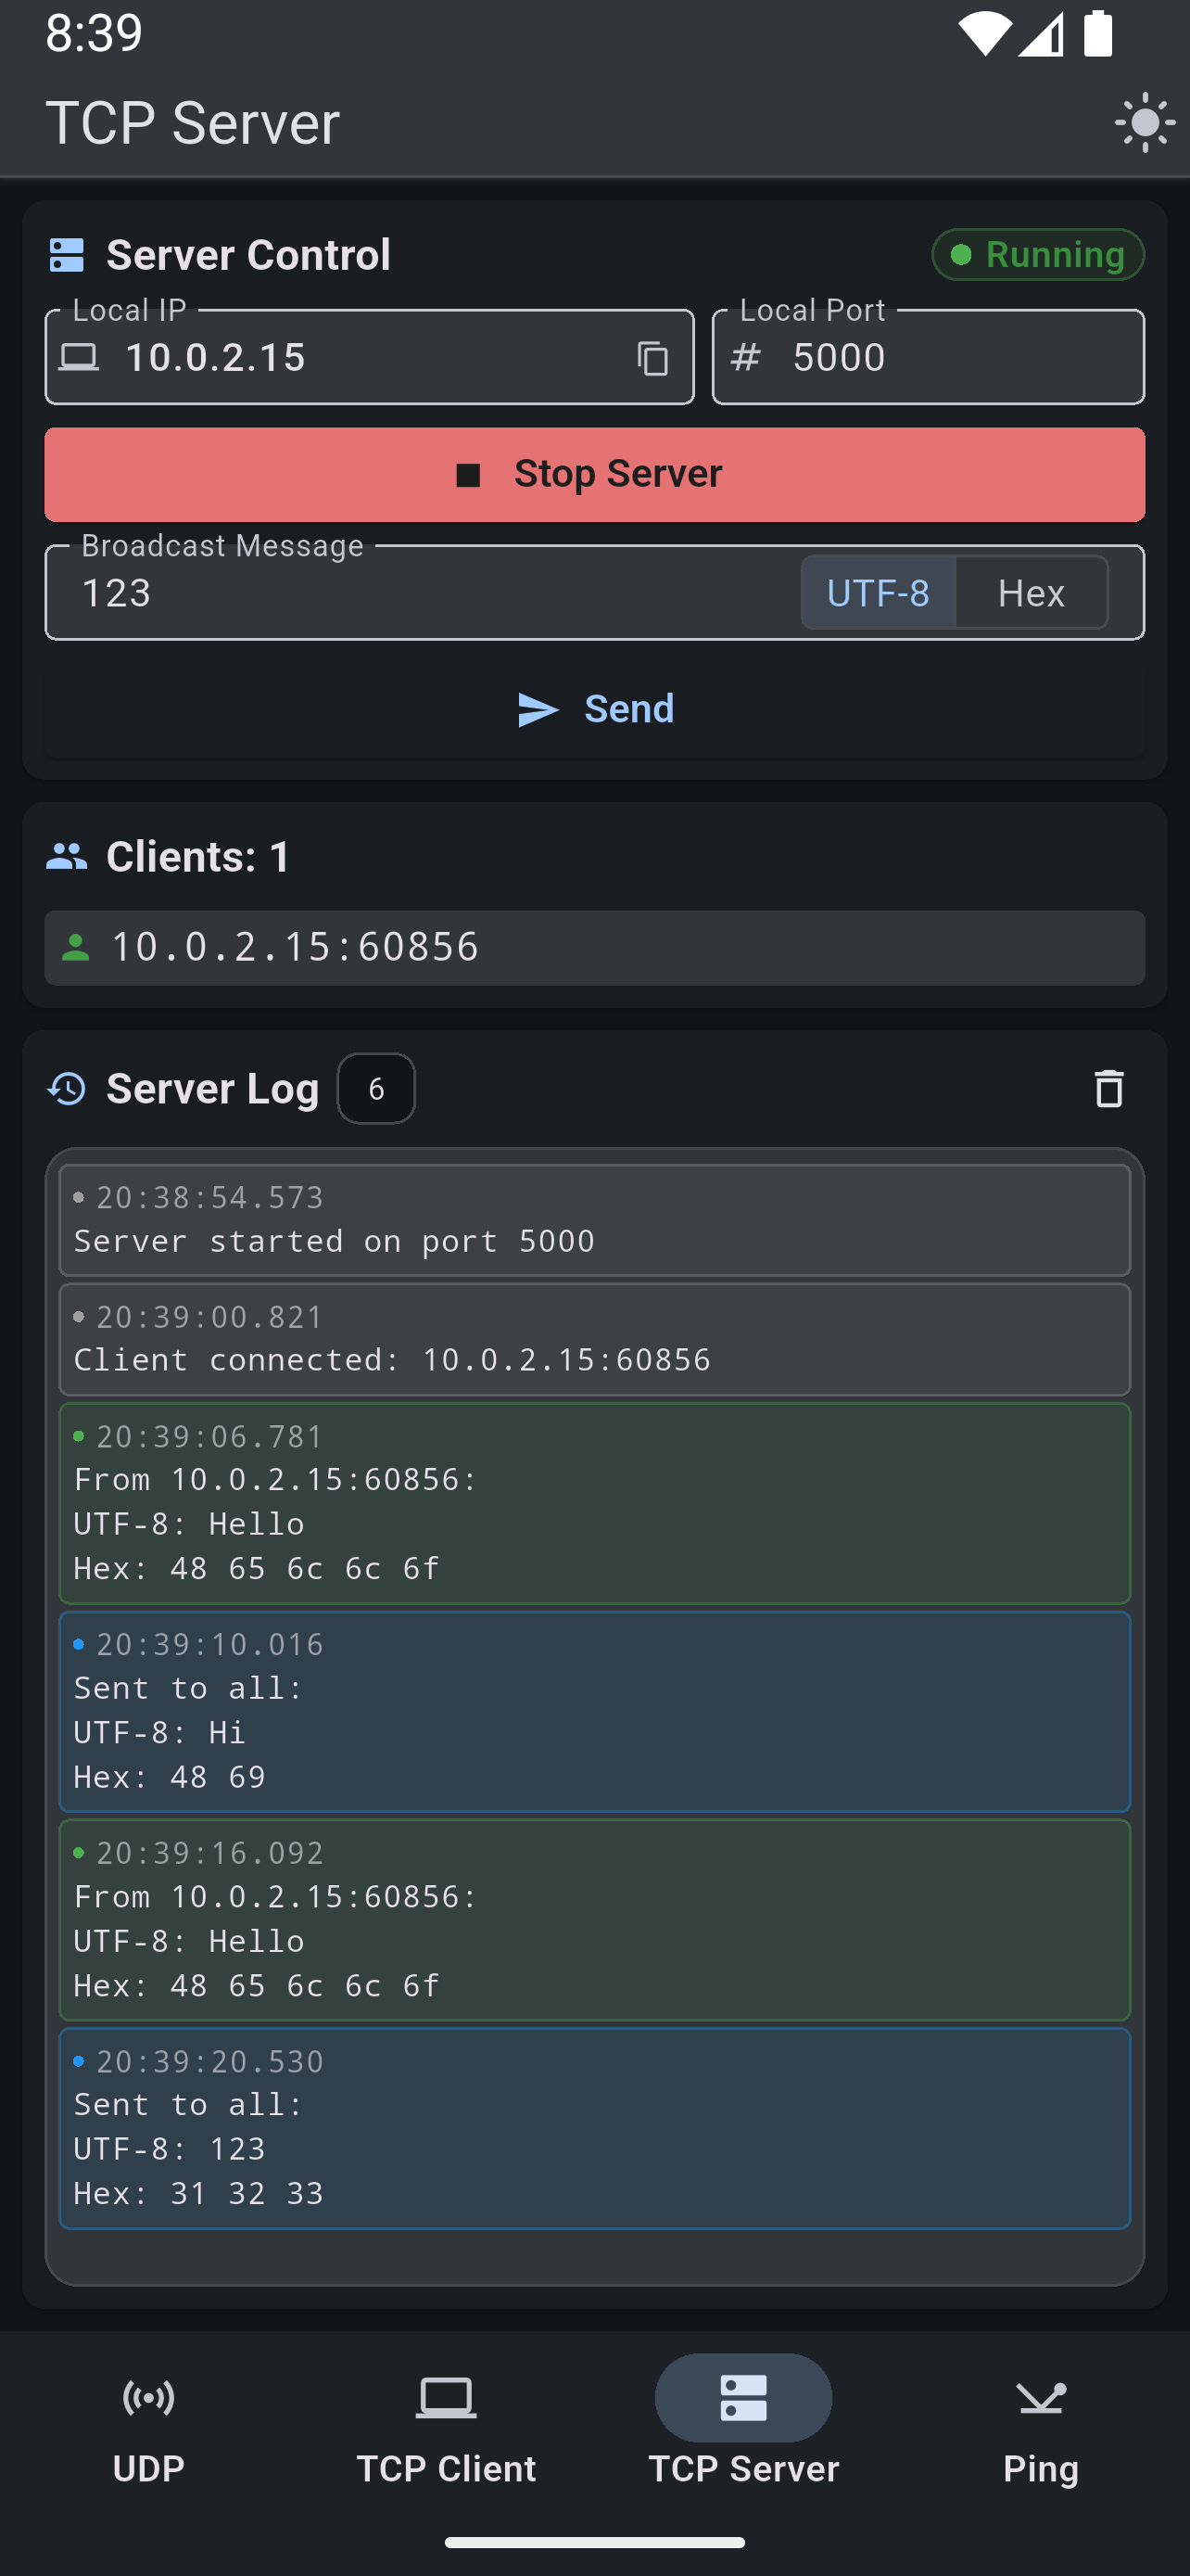
Task: Tap the Clients group icon
Action: 67,857
